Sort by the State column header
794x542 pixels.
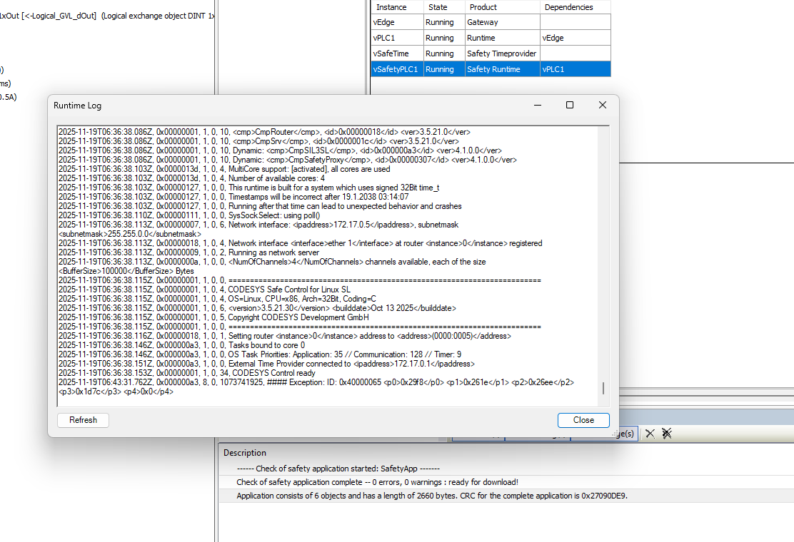pos(444,7)
